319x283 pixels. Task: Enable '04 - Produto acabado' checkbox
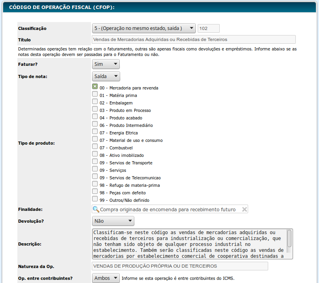[x=95, y=117]
